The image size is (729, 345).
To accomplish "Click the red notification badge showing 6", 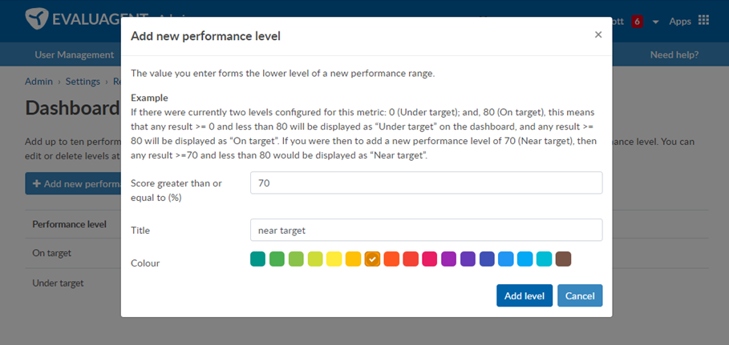I will 637,22.
